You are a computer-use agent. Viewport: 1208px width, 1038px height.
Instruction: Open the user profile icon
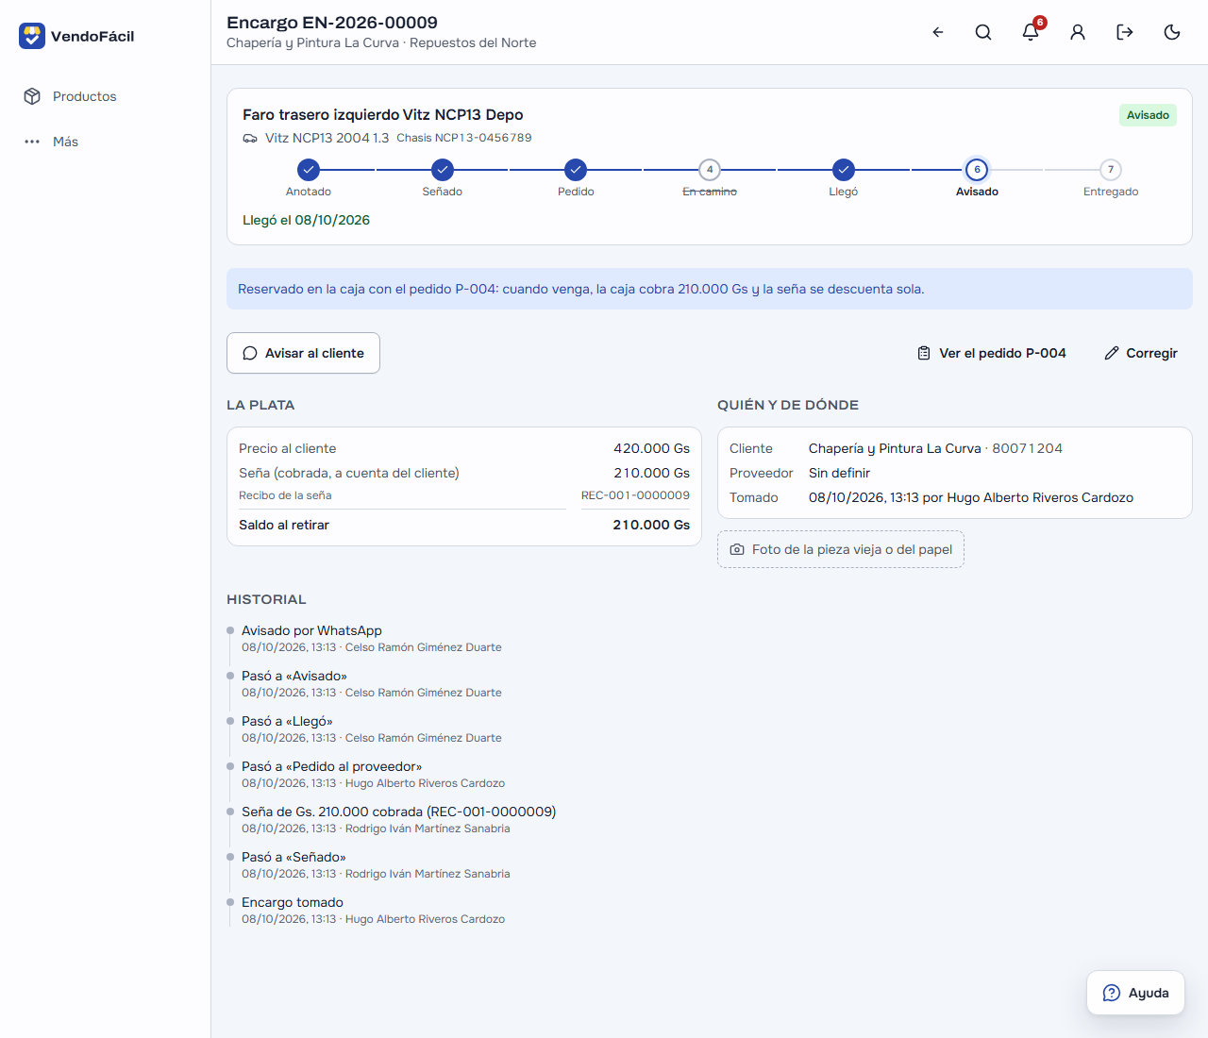pos(1078,32)
